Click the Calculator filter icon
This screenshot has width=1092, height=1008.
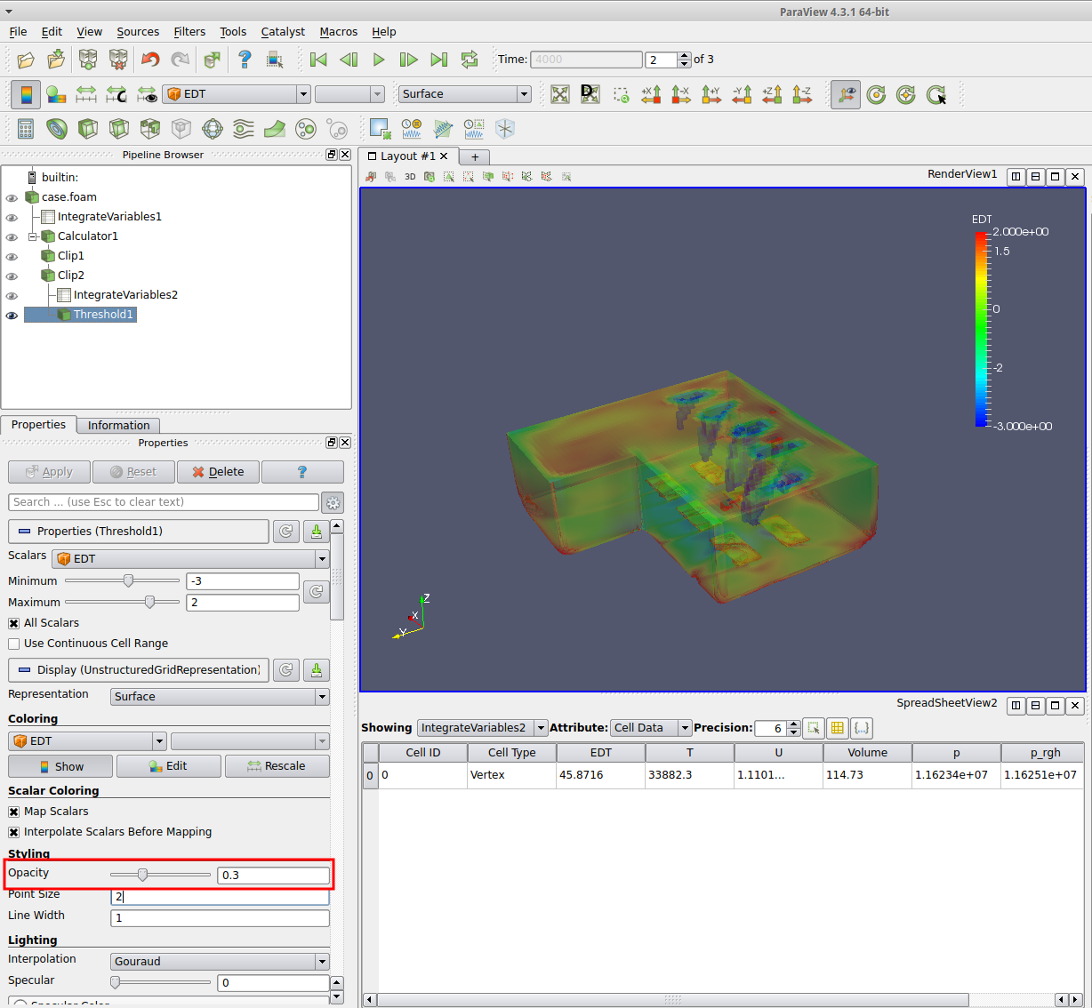(x=26, y=129)
